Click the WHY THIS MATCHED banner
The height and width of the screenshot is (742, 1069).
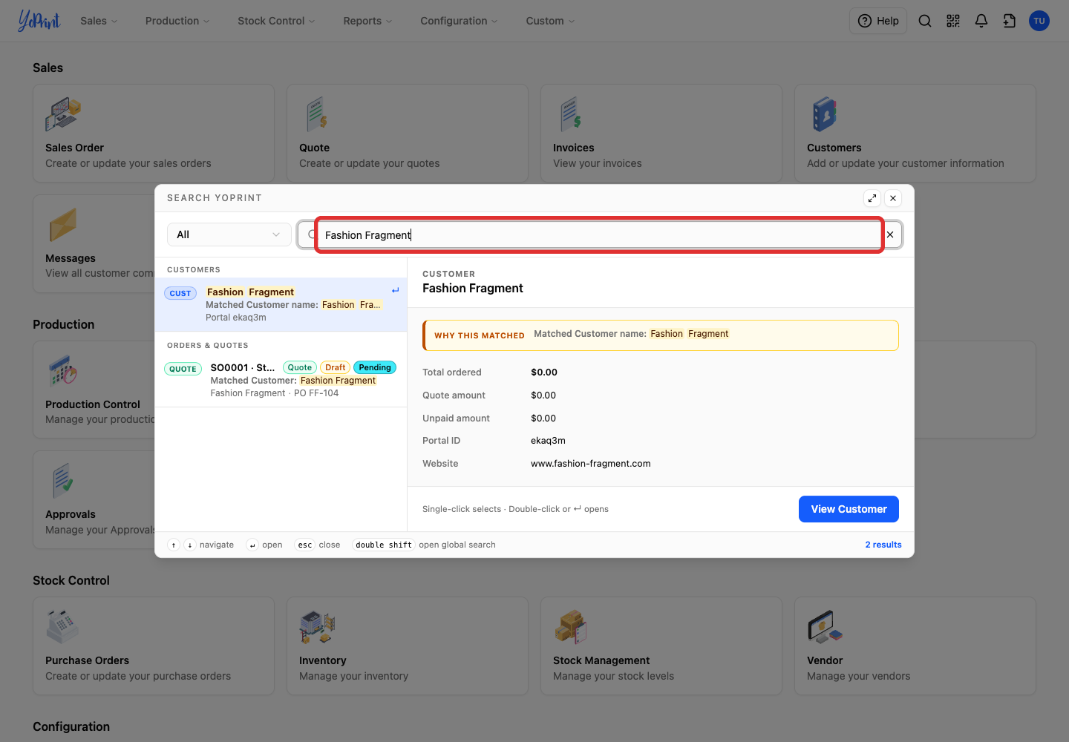pyautogui.click(x=661, y=335)
